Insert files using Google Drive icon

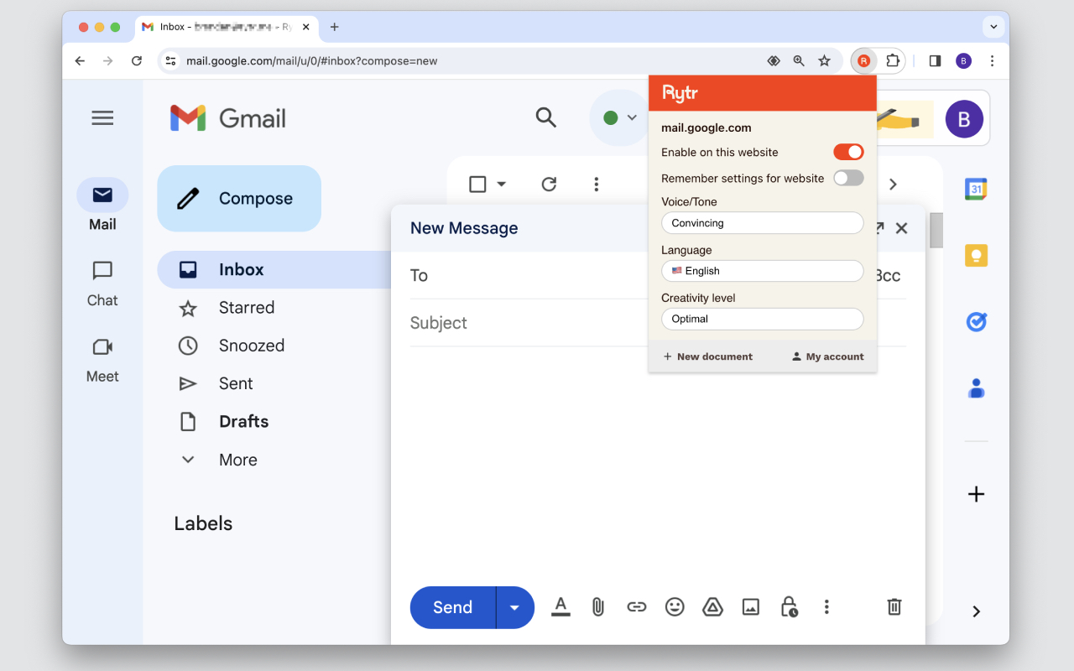tap(712, 606)
